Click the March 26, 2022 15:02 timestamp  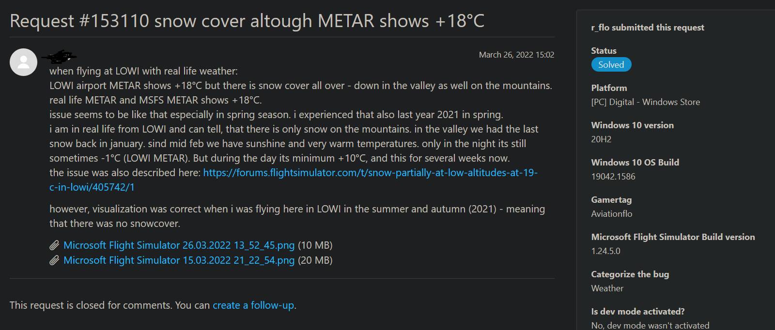point(516,55)
